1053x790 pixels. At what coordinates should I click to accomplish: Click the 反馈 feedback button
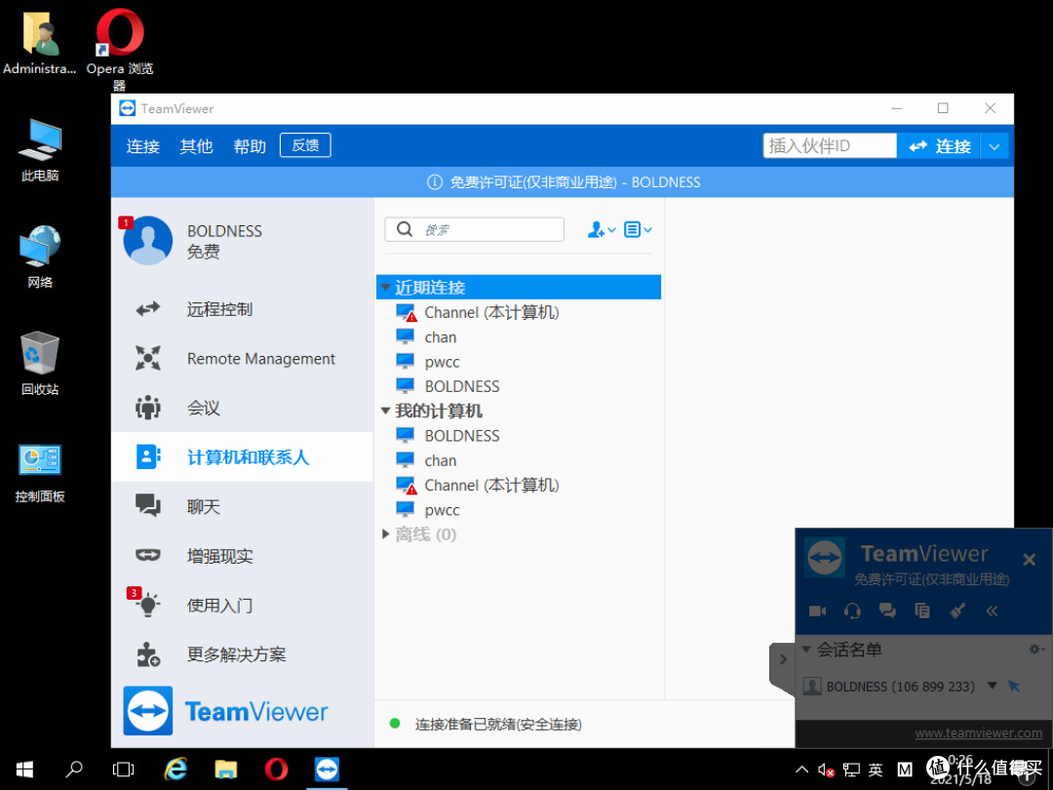(305, 145)
